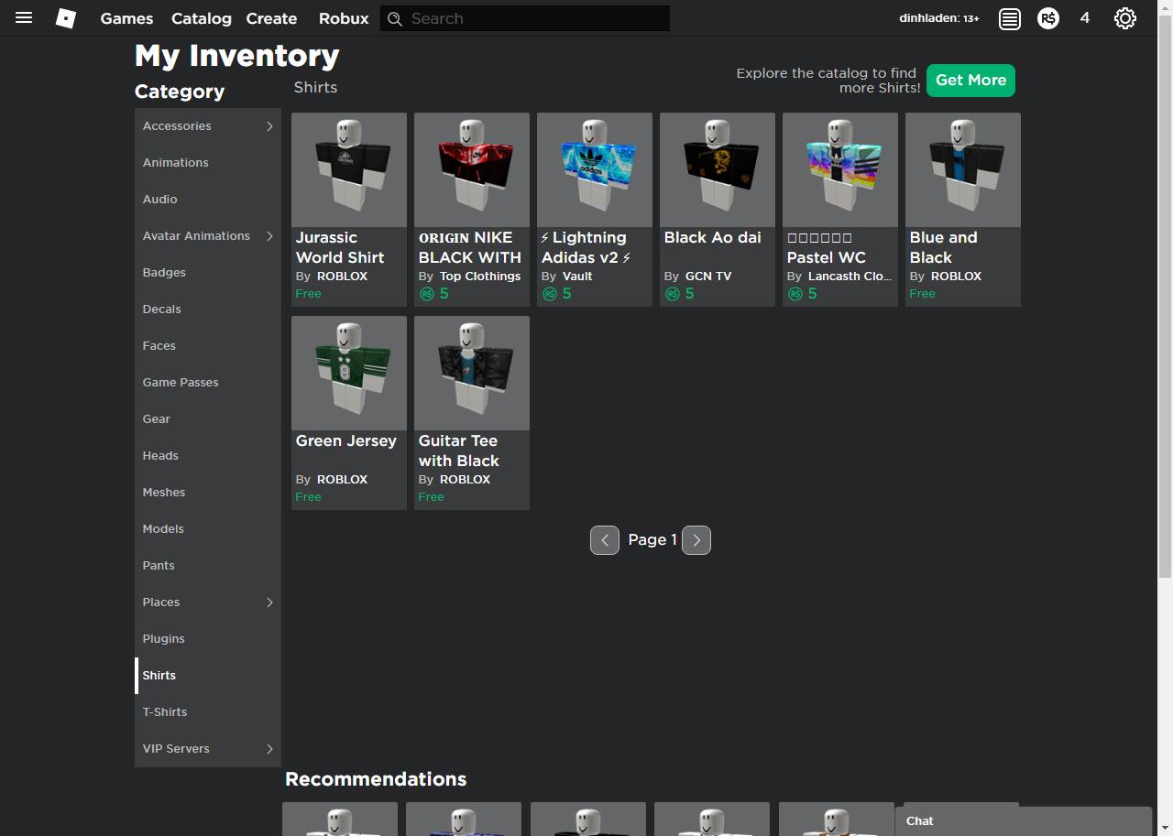Select the Gear category
1173x836 pixels.
(208, 419)
